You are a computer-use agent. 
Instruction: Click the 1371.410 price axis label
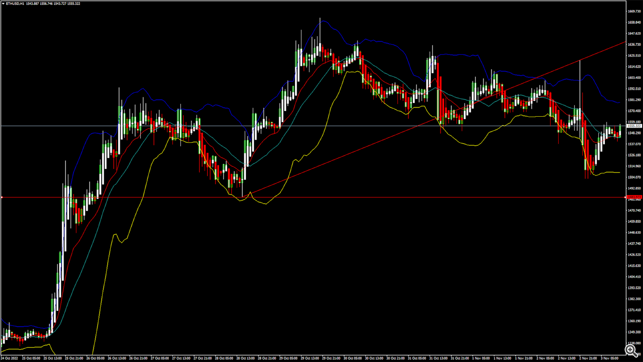tap(634, 310)
